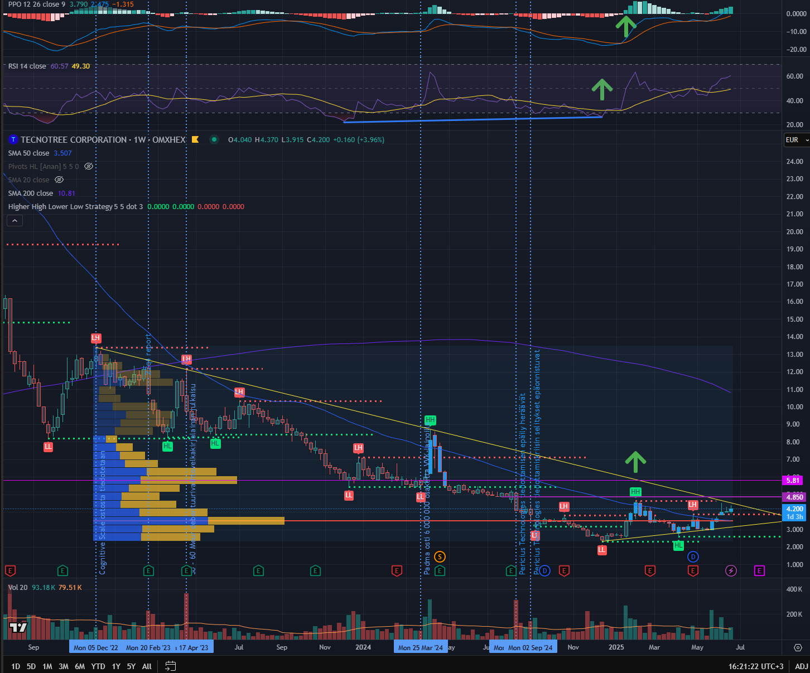Show the hidden Pivots HL indicator
The width and height of the screenshot is (810, 673).
[88, 167]
